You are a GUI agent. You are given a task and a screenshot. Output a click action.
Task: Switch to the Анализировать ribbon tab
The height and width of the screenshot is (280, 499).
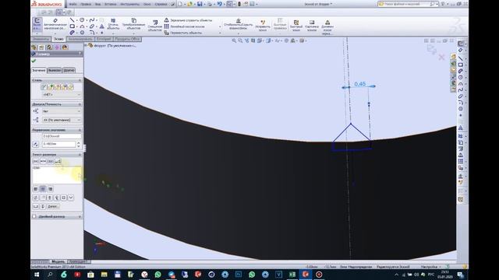[80, 39]
